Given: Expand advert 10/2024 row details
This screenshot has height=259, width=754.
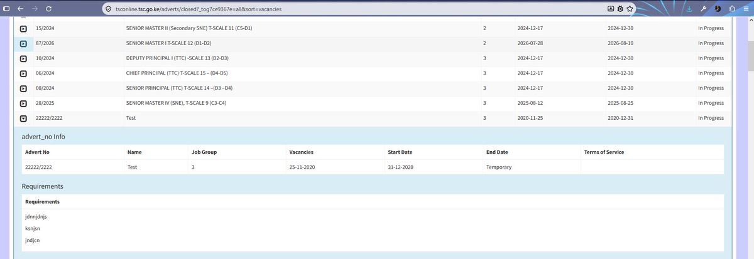Looking at the screenshot, I should [23, 58].
